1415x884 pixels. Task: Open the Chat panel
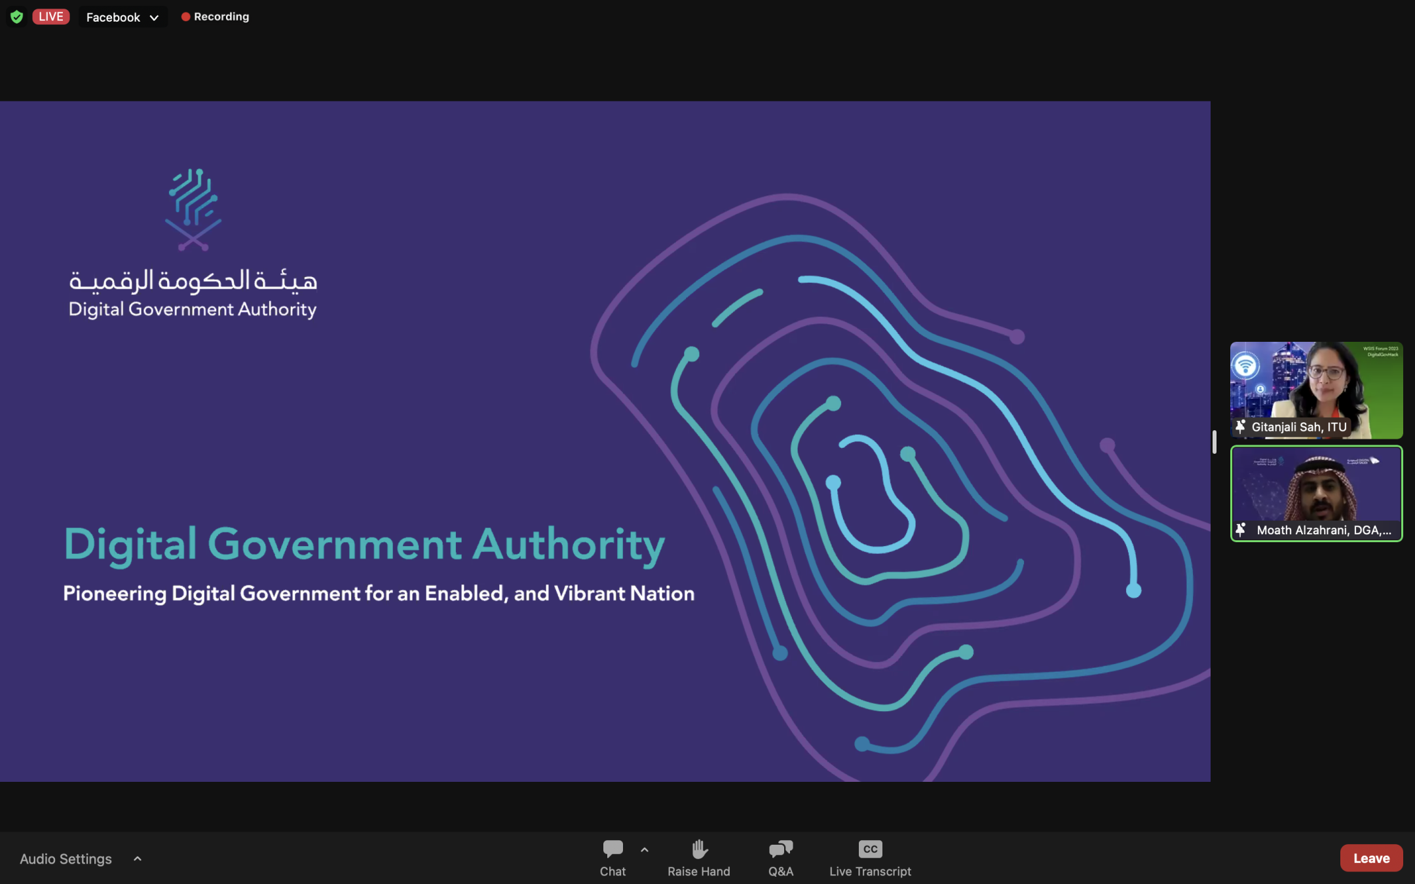pos(613,858)
